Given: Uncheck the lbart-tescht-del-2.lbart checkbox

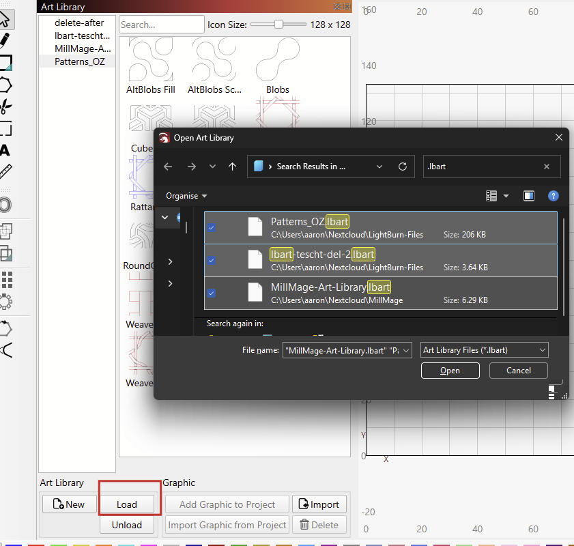Looking at the screenshot, I should [212, 261].
